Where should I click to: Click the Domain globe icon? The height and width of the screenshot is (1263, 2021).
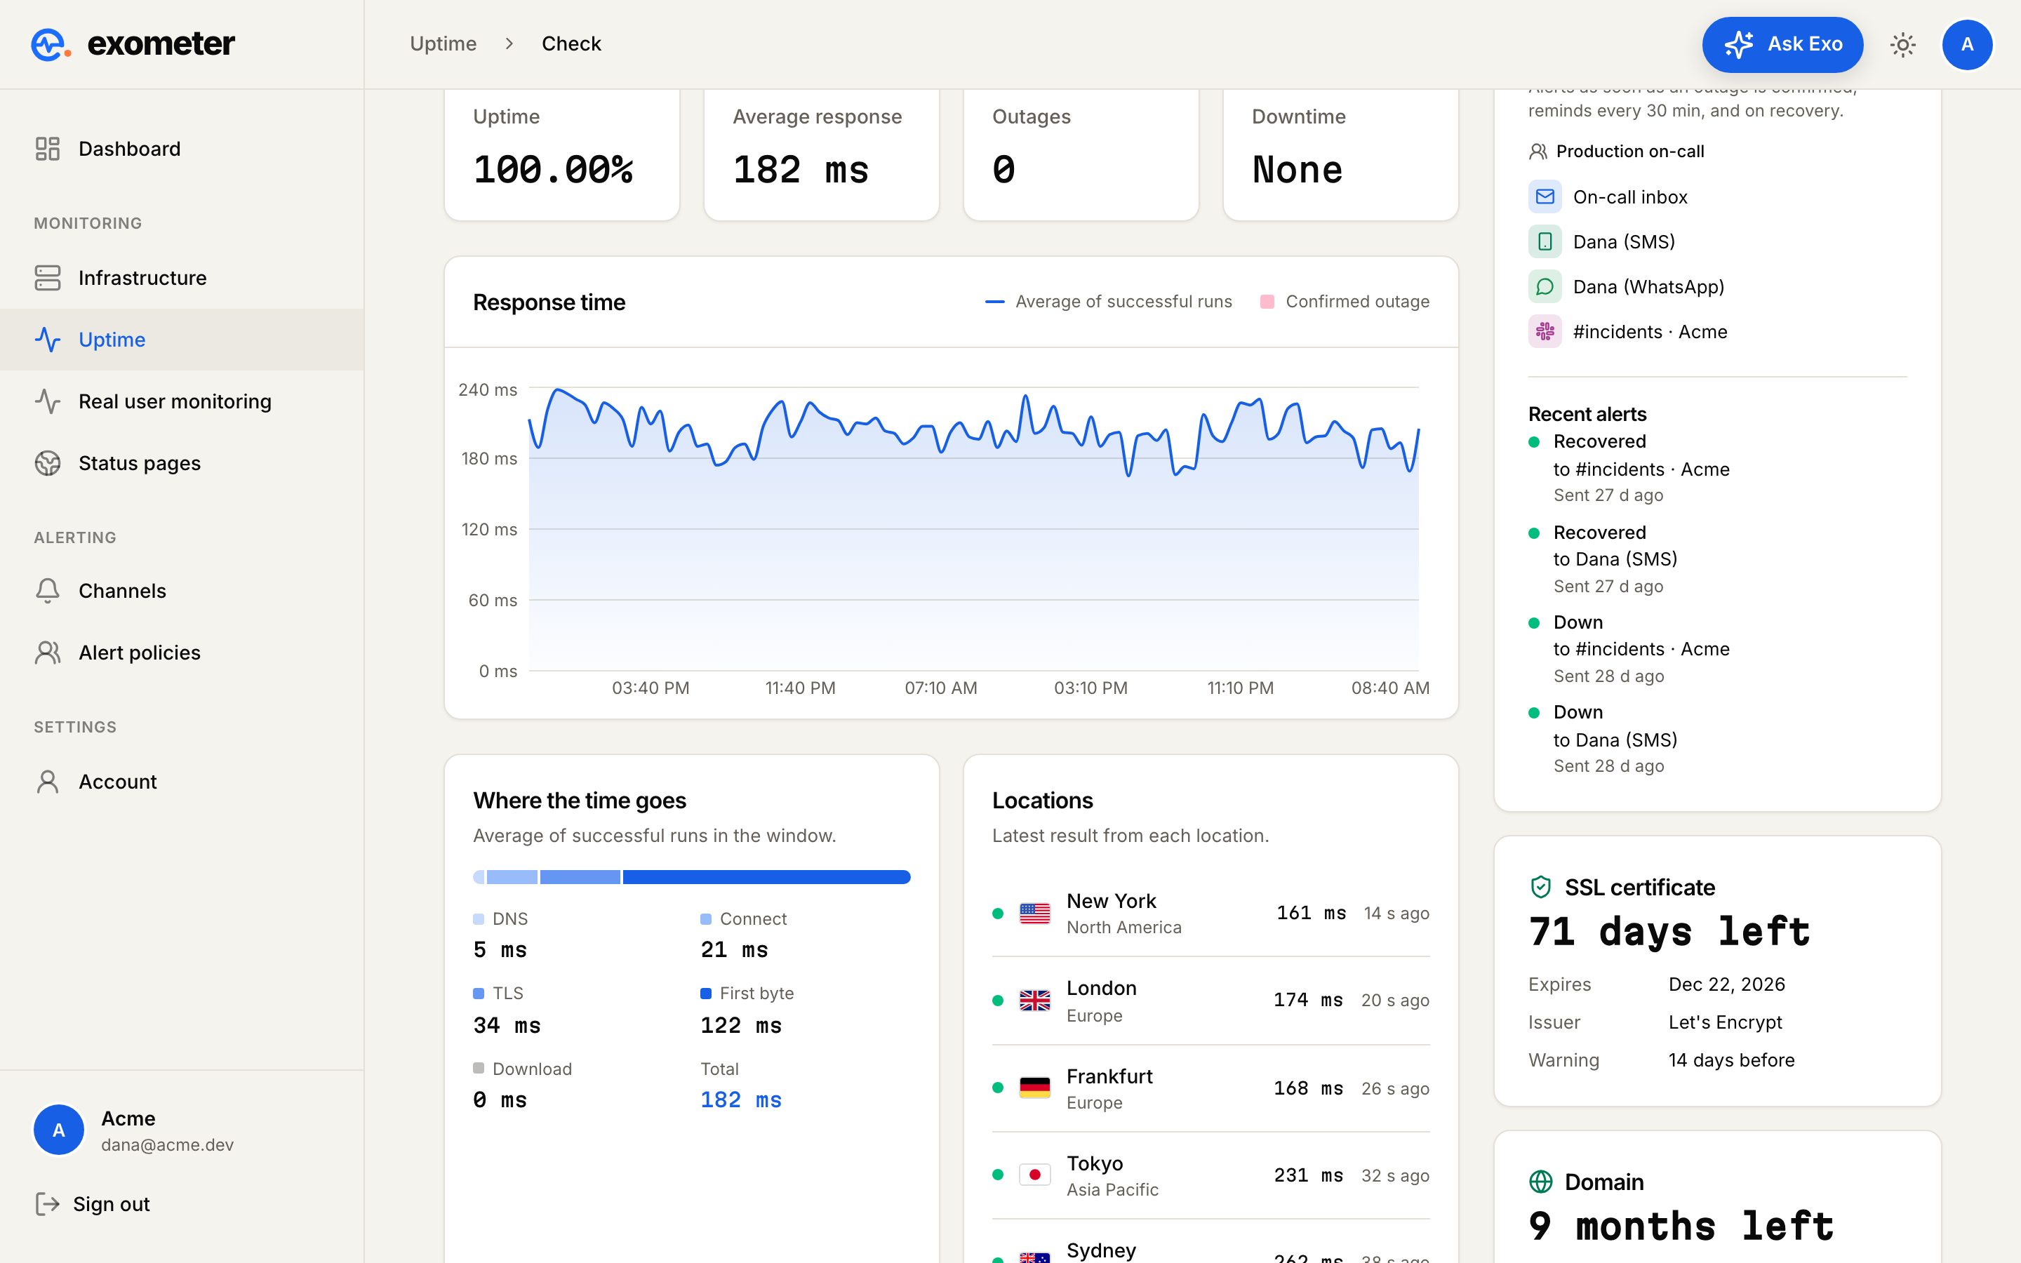tap(1541, 1182)
